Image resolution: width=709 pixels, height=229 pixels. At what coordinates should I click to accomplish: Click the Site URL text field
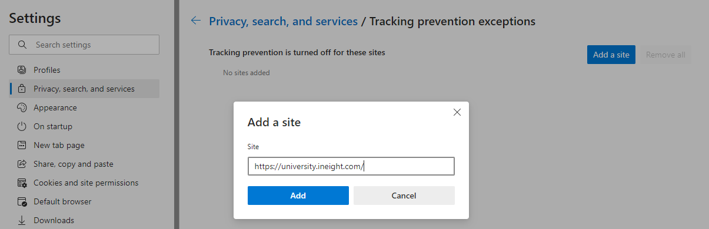click(x=351, y=166)
